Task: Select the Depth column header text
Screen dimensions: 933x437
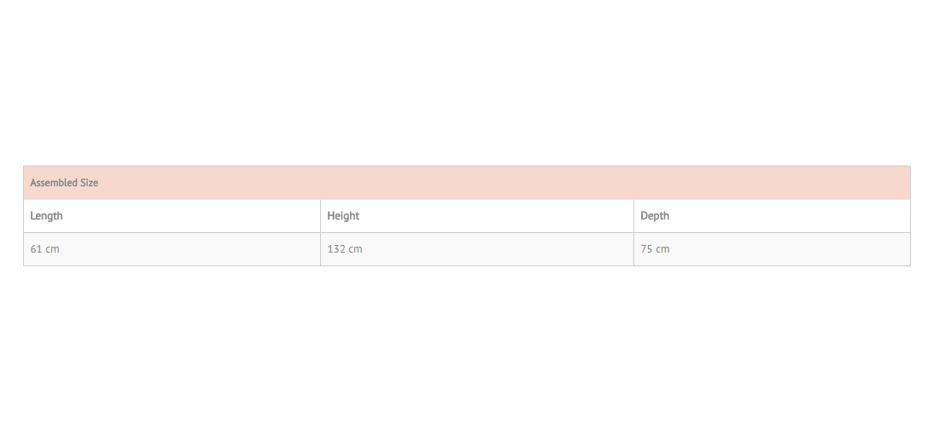Action: (x=655, y=216)
